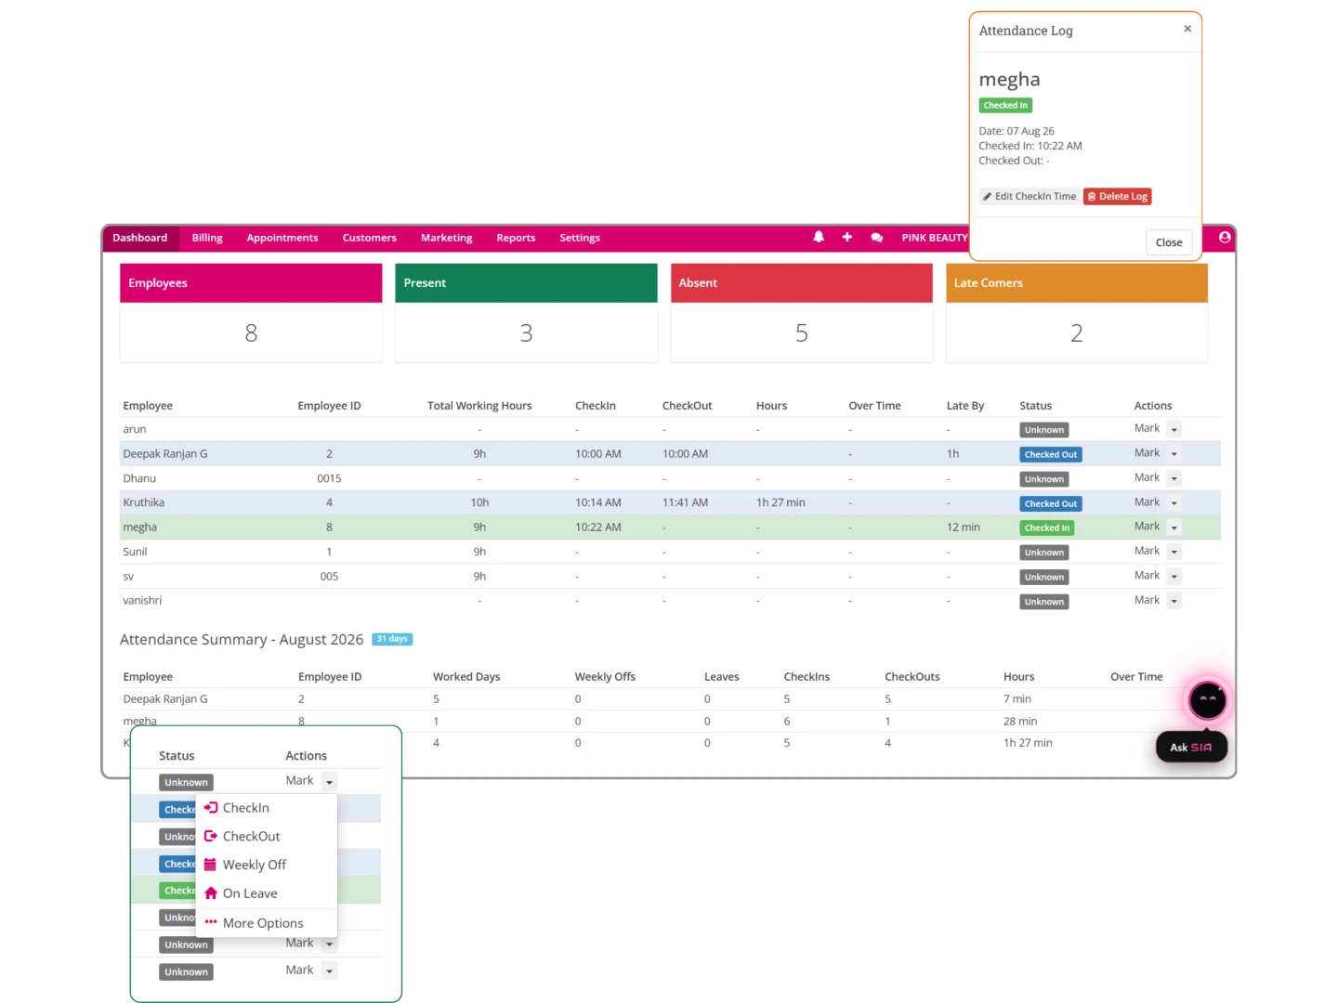The height and width of the screenshot is (1003, 1338).
Task: Click the SIA assistant avatar icon
Action: click(x=1207, y=700)
